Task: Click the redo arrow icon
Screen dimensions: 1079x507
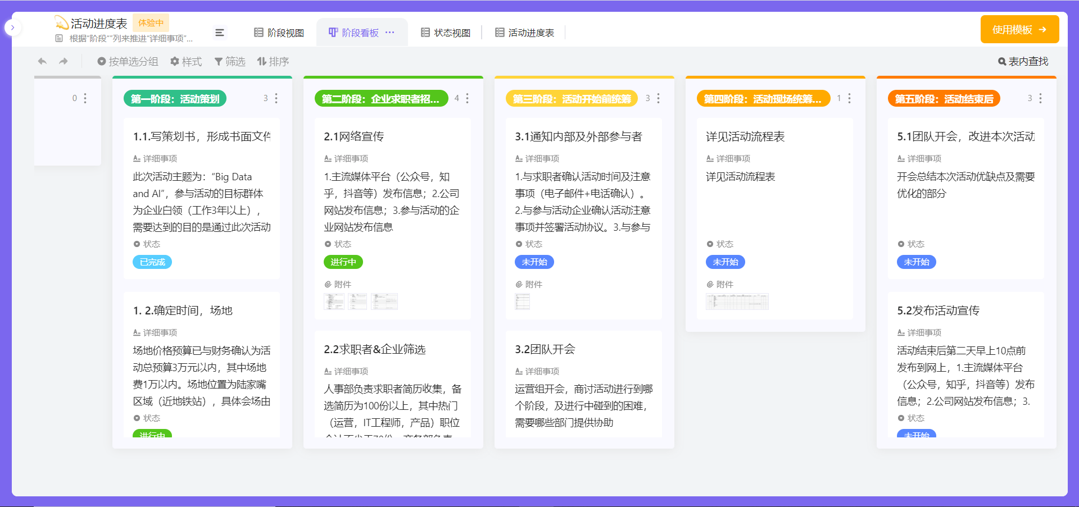Action: coord(64,61)
